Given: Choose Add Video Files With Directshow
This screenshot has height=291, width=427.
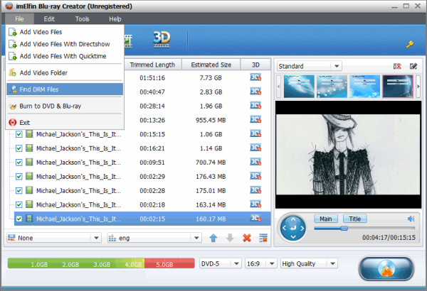Looking at the screenshot, I should [65, 44].
